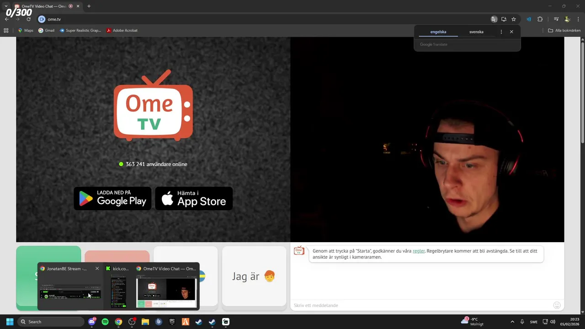This screenshot has width=585, height=329.
Task: Open the volume tray icon
Action: 553,322
